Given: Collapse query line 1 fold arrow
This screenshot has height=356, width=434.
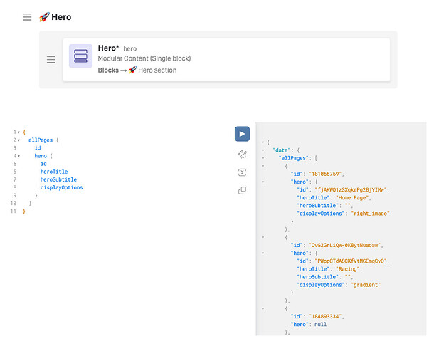Looking at the screenshot, I should [x=18, y=132].
